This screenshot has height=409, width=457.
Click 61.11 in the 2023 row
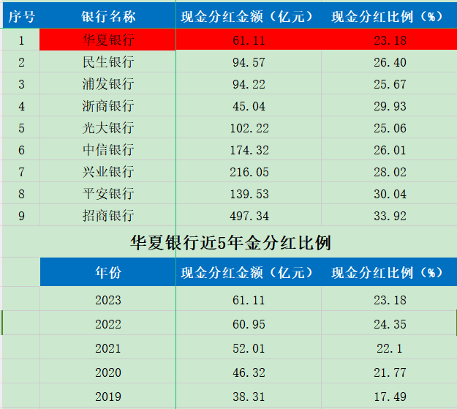point(249,299)
